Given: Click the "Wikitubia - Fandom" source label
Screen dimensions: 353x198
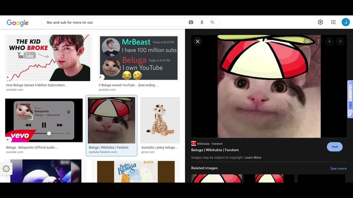Looking at the screenshot, I should coord(210,144).
